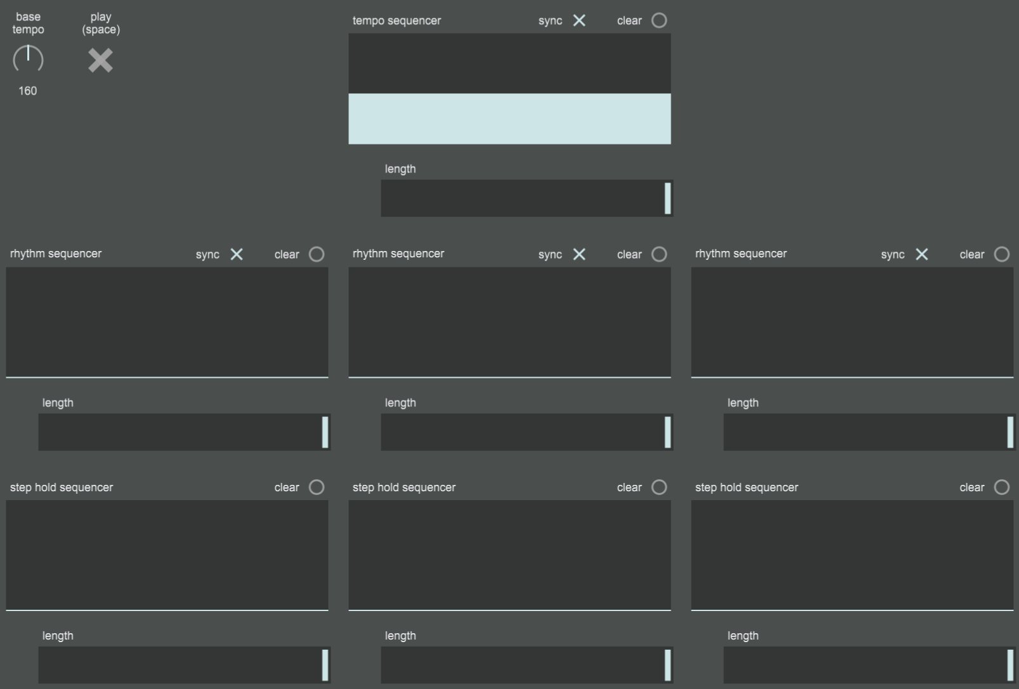Click the middle rhythm sequencer length slider
1019x689 pixels.
pos(526,432)
